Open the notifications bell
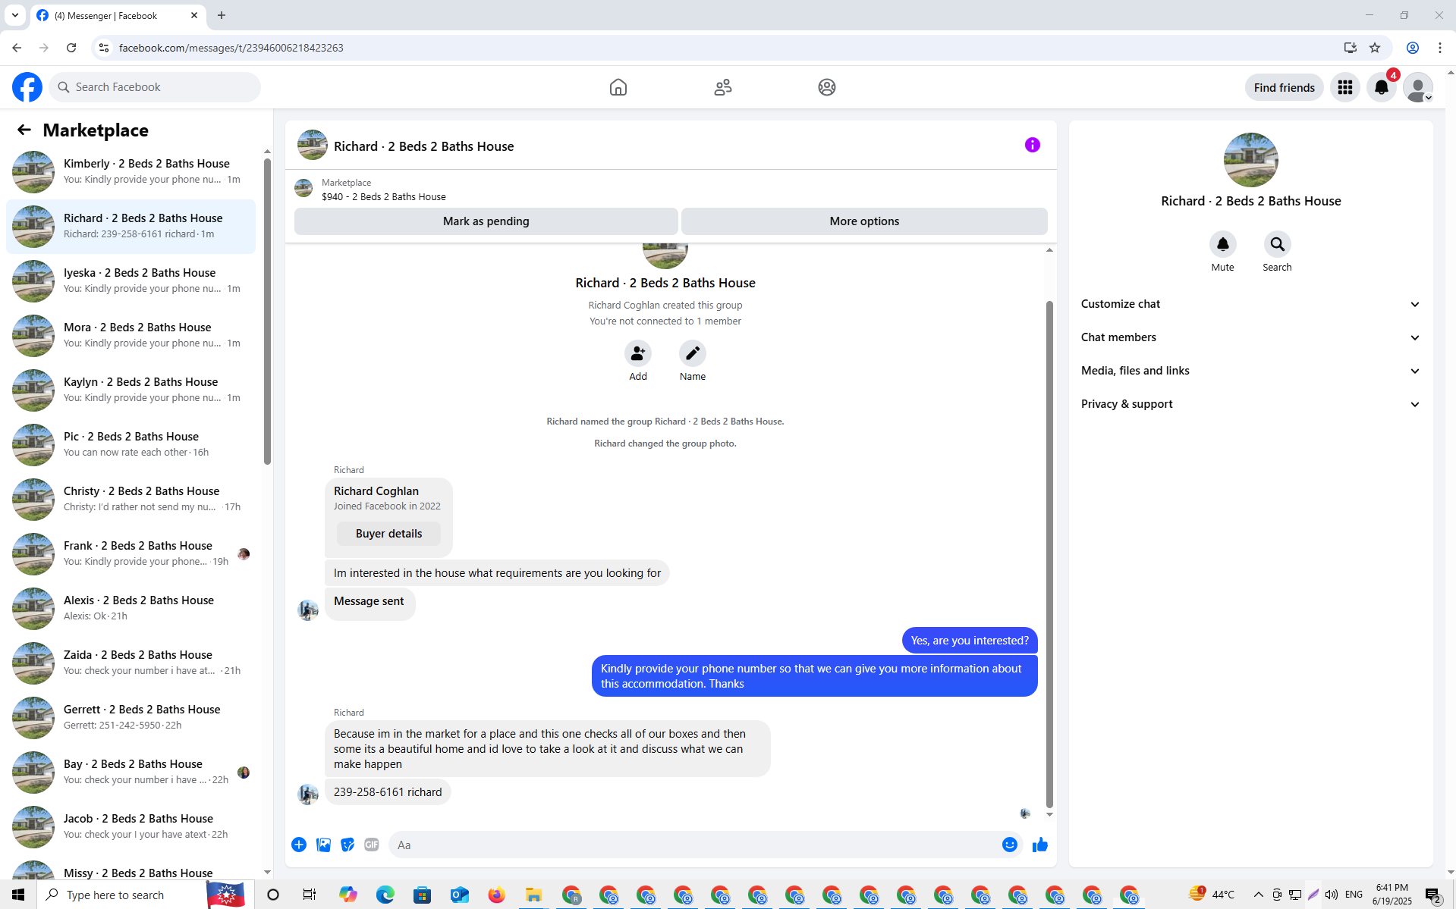Image resolution: width=1456 pixels, height=909 pixels. click(1382, 87)
